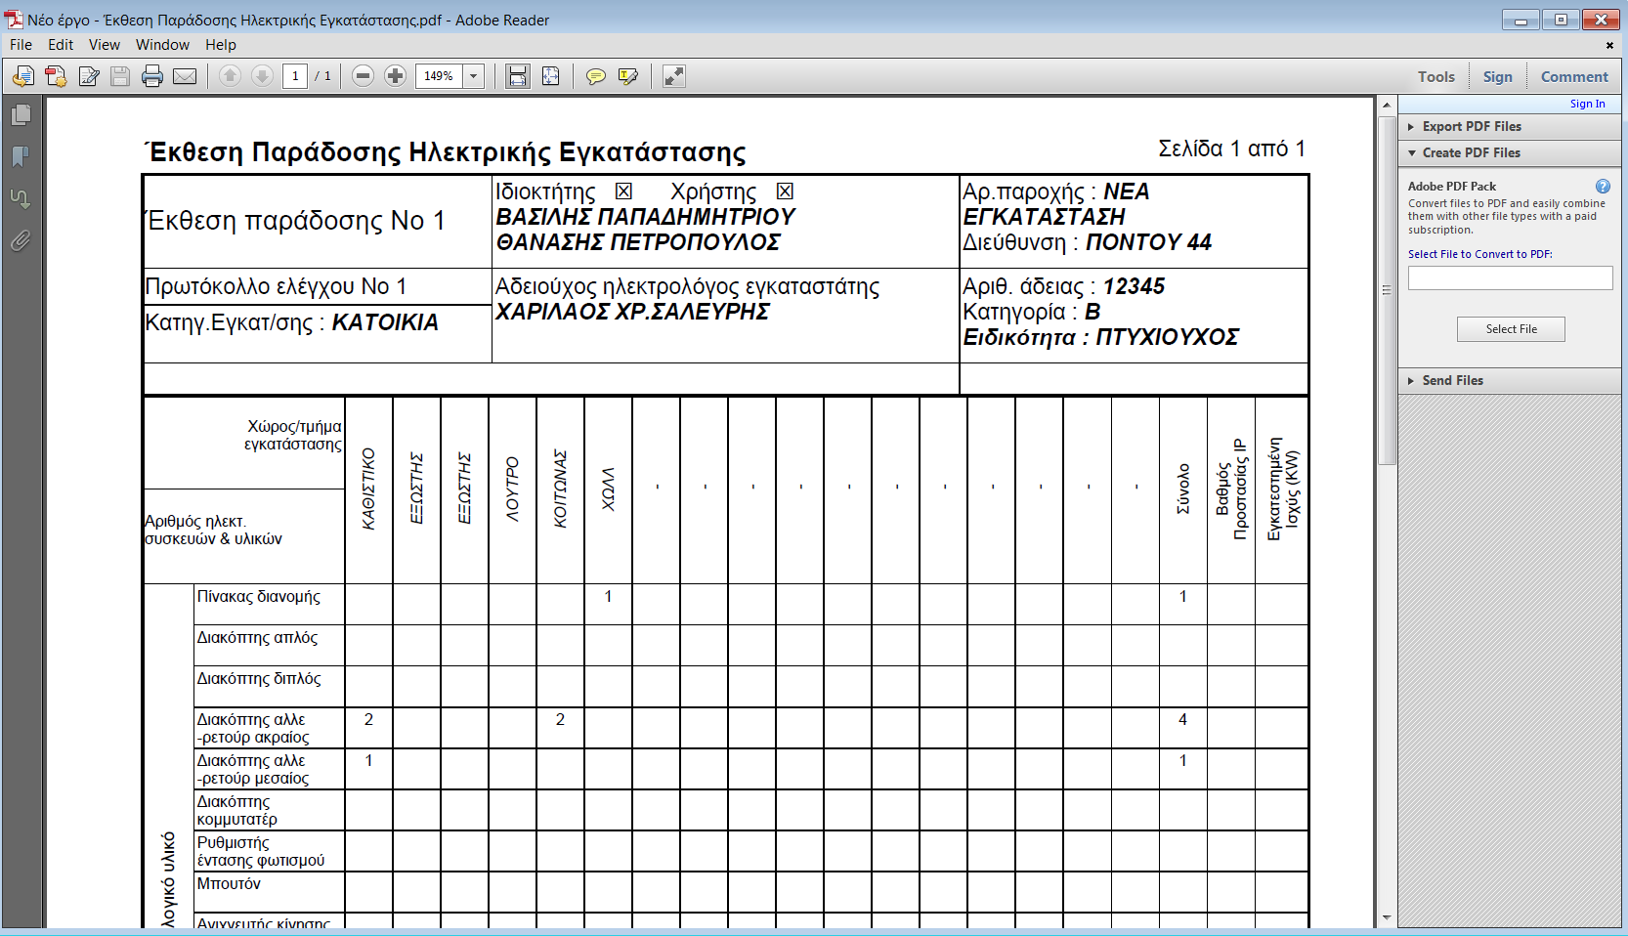Collapse the Create PDF Files section
This screenshot has height=936, width=1628.
(1471, 152)
